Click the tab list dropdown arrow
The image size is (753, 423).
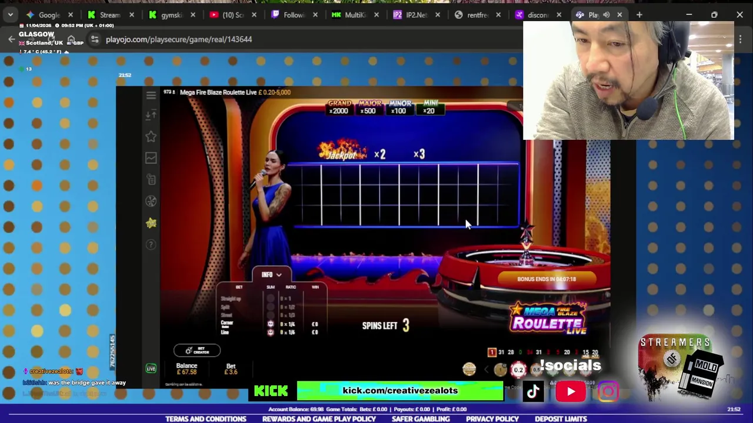pos(10,15)
